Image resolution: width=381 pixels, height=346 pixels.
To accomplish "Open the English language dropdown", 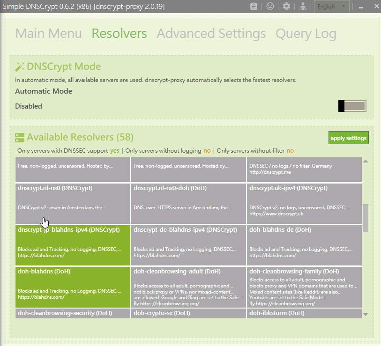I will [x=332, y=7].
